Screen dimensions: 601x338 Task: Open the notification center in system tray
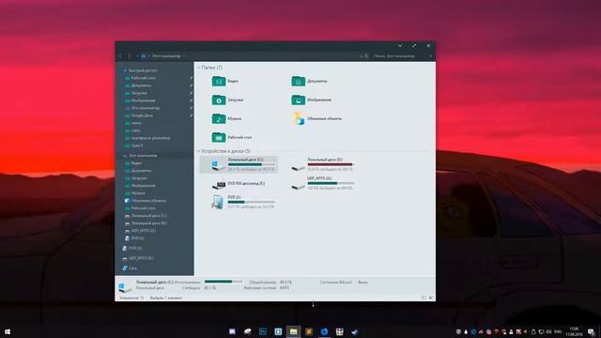592,331
